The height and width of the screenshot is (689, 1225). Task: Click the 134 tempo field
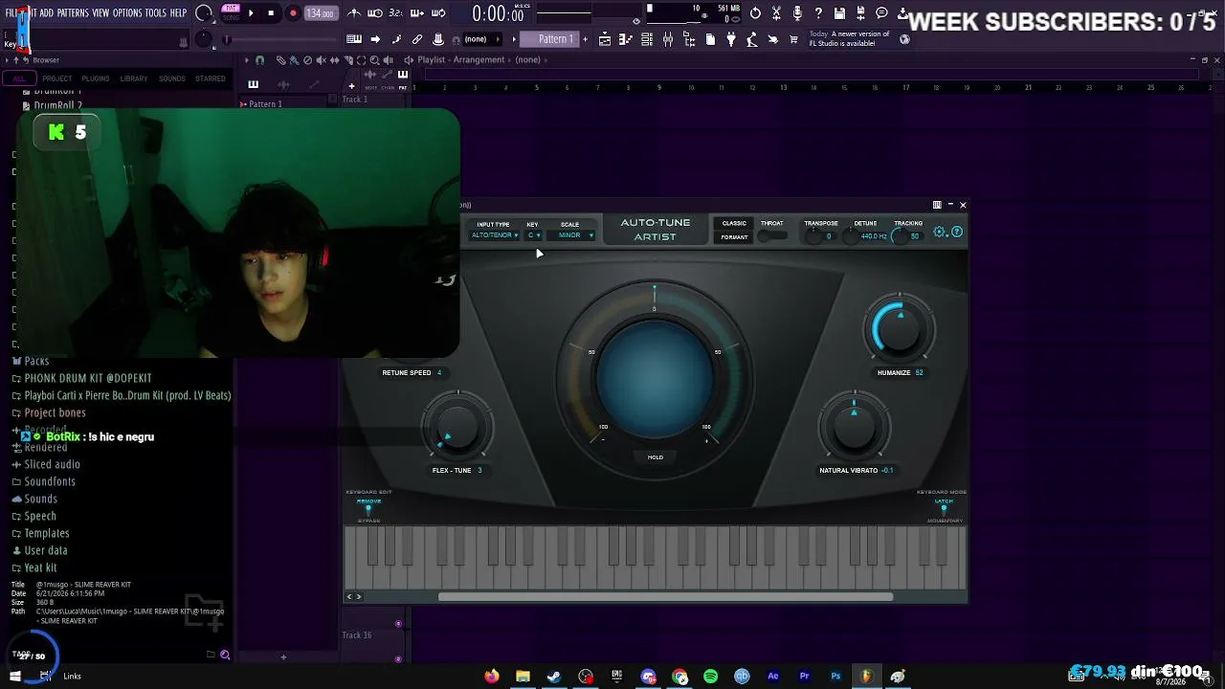click(x=320, y=13)
